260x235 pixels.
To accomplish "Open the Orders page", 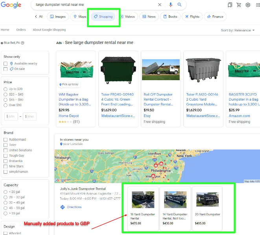I will [x=21, y=30].
